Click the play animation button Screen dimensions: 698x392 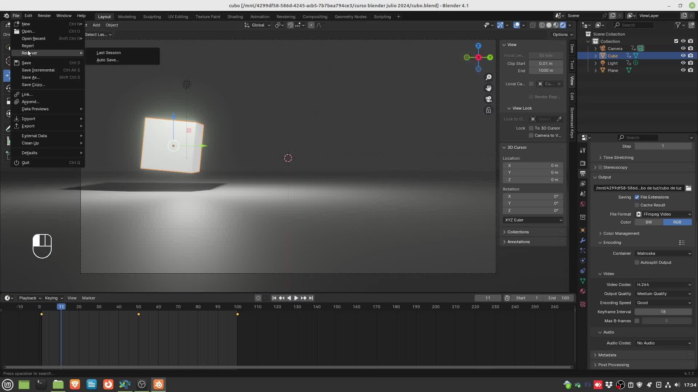pyautogui.click(x=296, y=298)
